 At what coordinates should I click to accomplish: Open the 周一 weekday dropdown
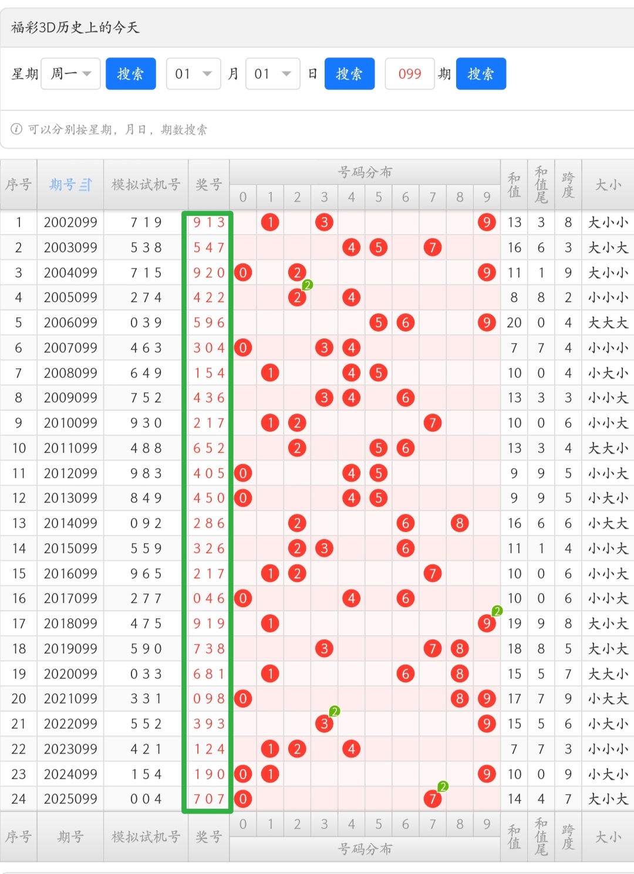(x=70, y=74)
